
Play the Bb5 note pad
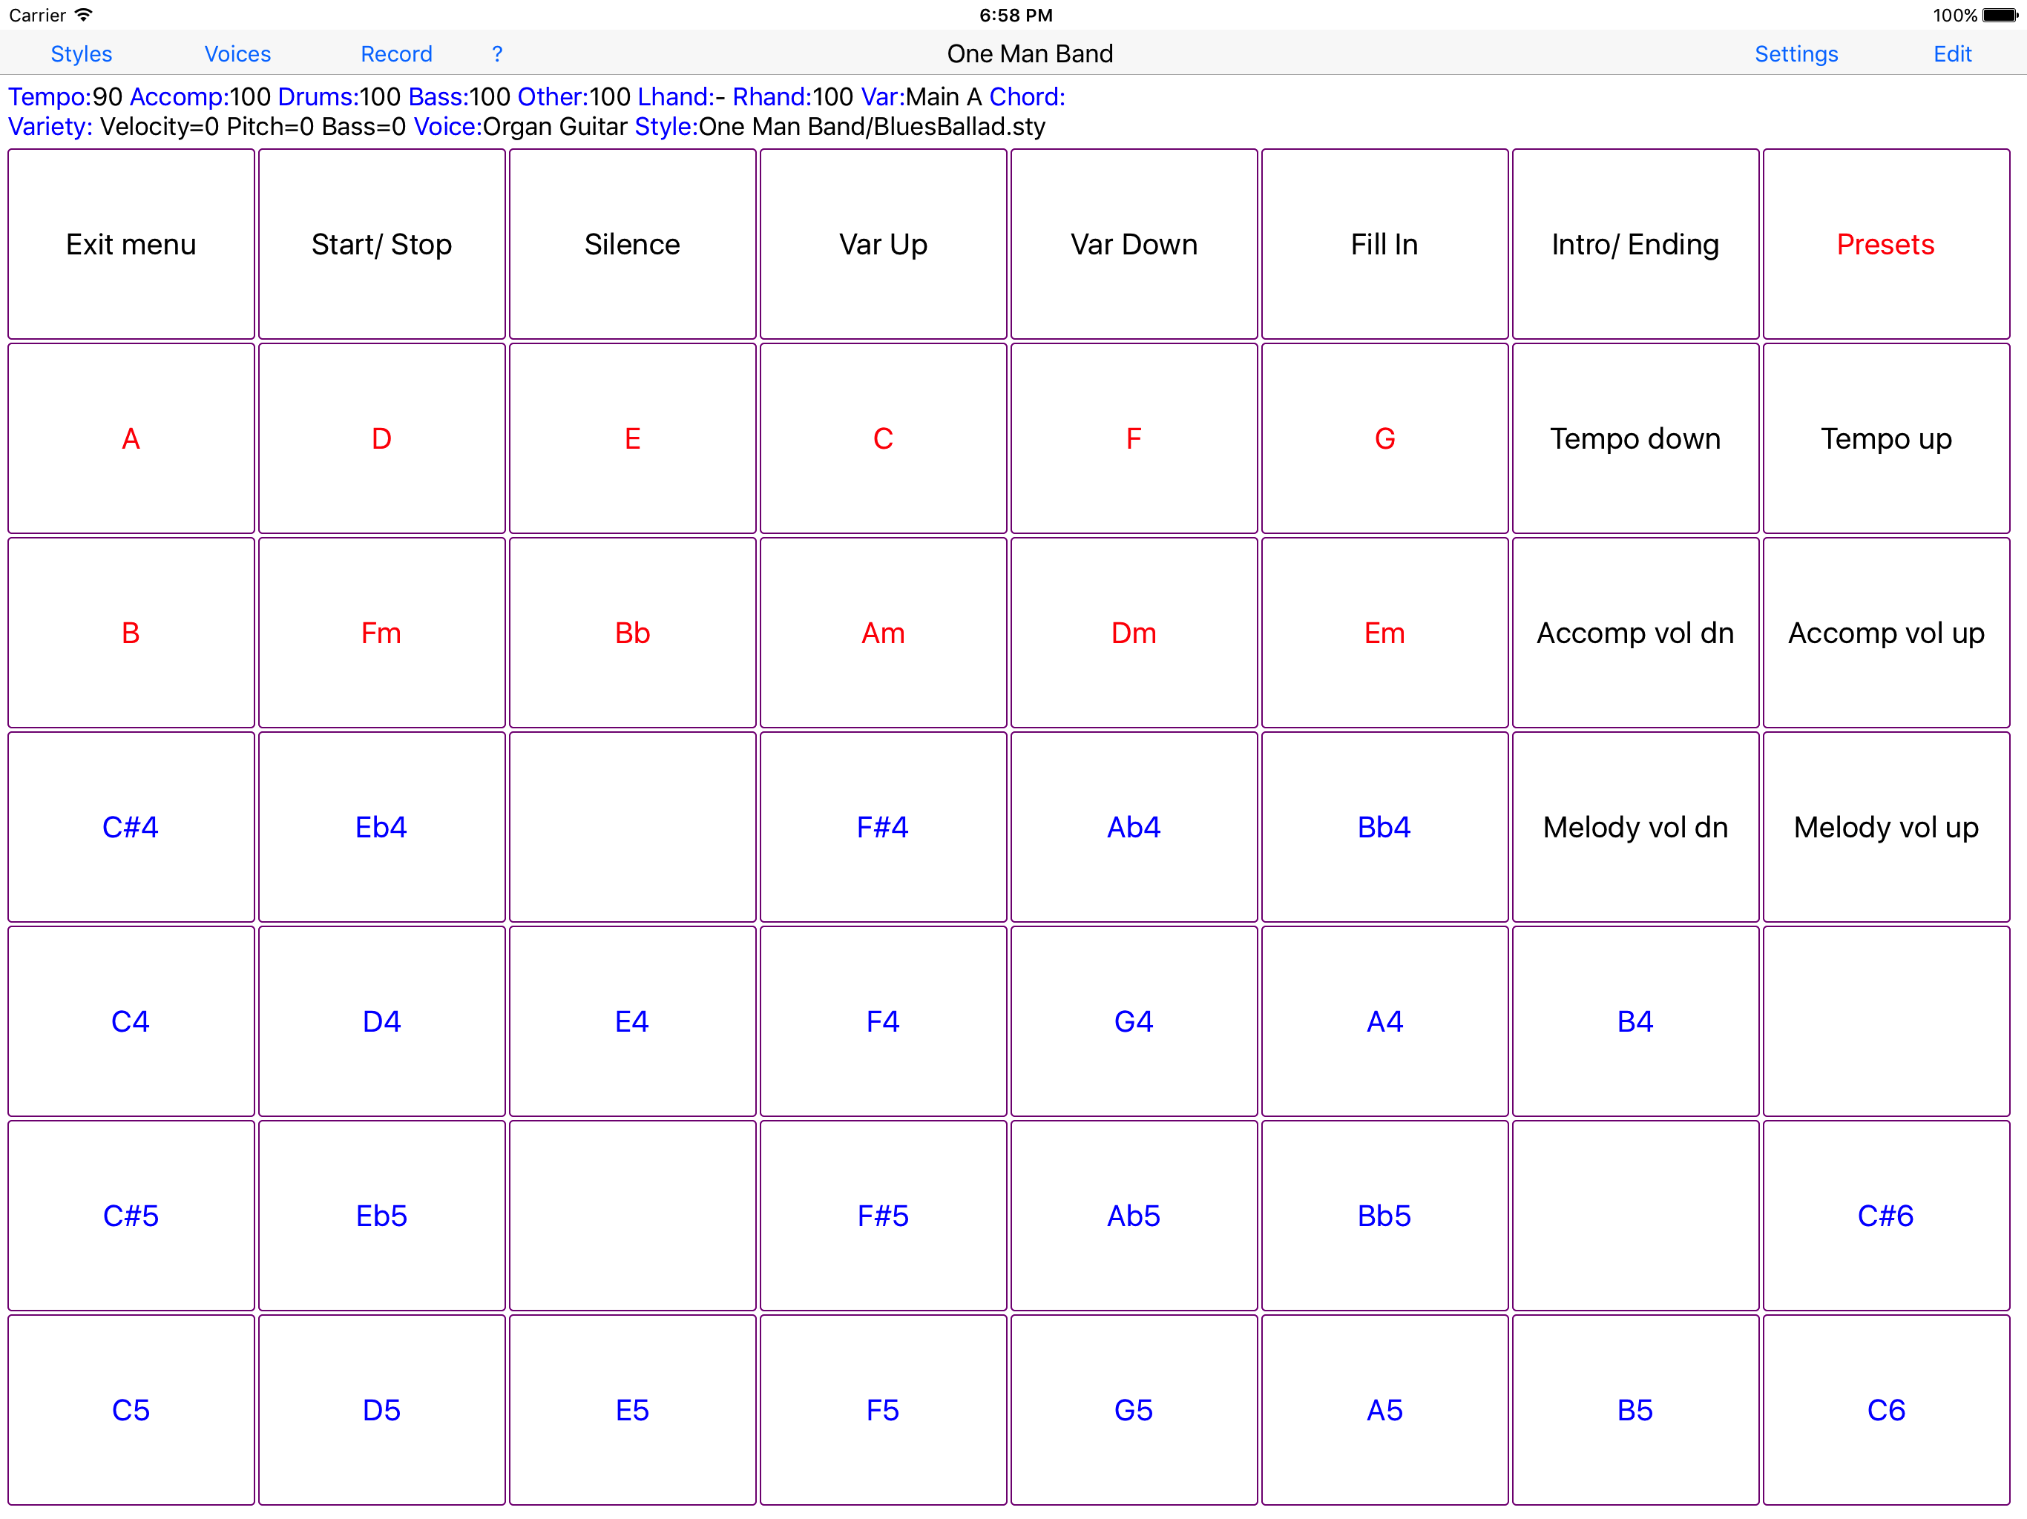1384,1216
